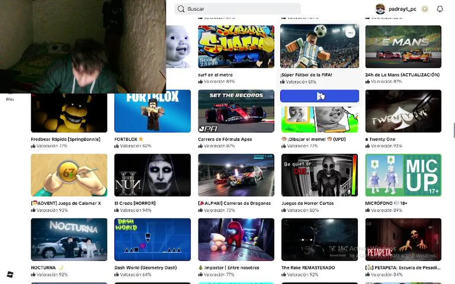Play the blue button under Súper Fútbol

320,96
